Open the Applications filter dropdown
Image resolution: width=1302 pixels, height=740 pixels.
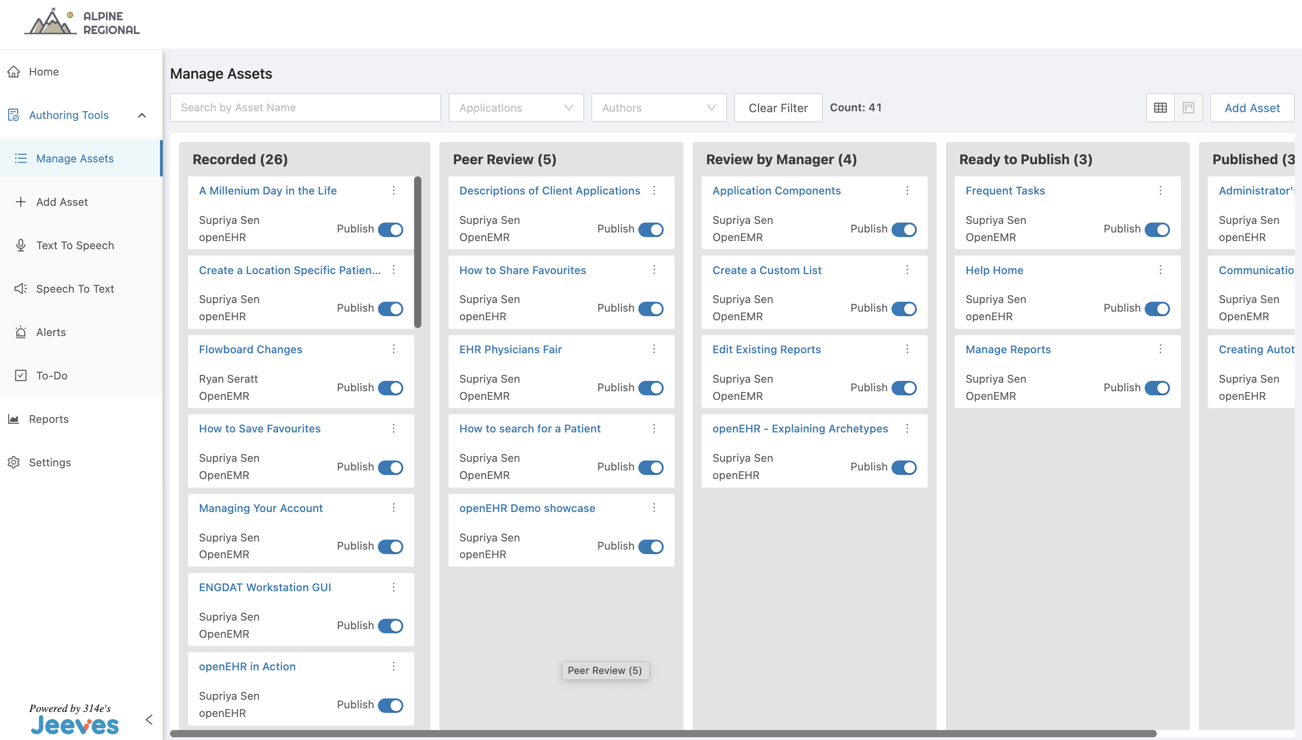pyautogui.click(x=515, y=108)
